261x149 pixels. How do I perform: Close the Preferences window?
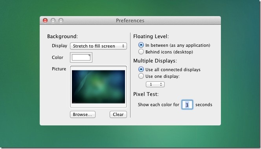pyautogui.click(x=45, y=20)
